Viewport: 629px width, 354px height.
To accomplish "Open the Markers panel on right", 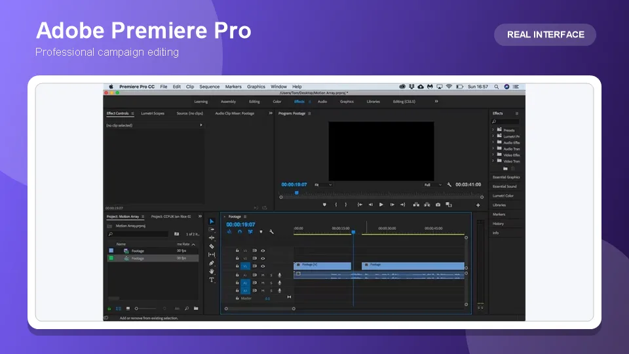I will 499,215.
